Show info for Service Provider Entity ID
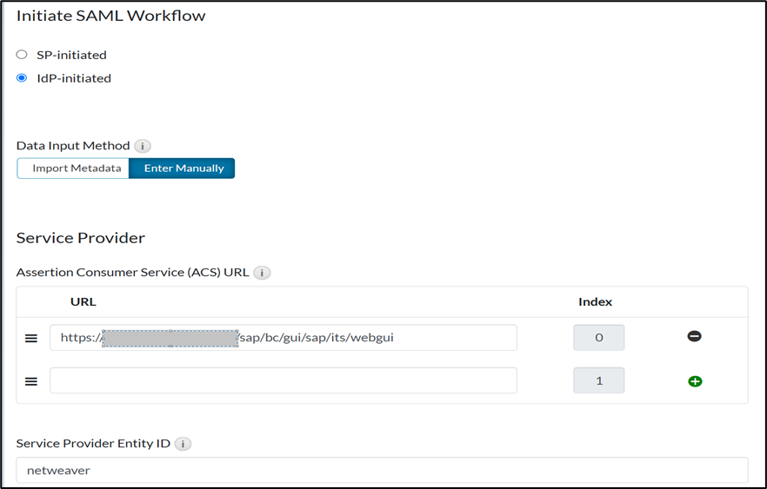The image size is (767, 489). tap(183, 444)
